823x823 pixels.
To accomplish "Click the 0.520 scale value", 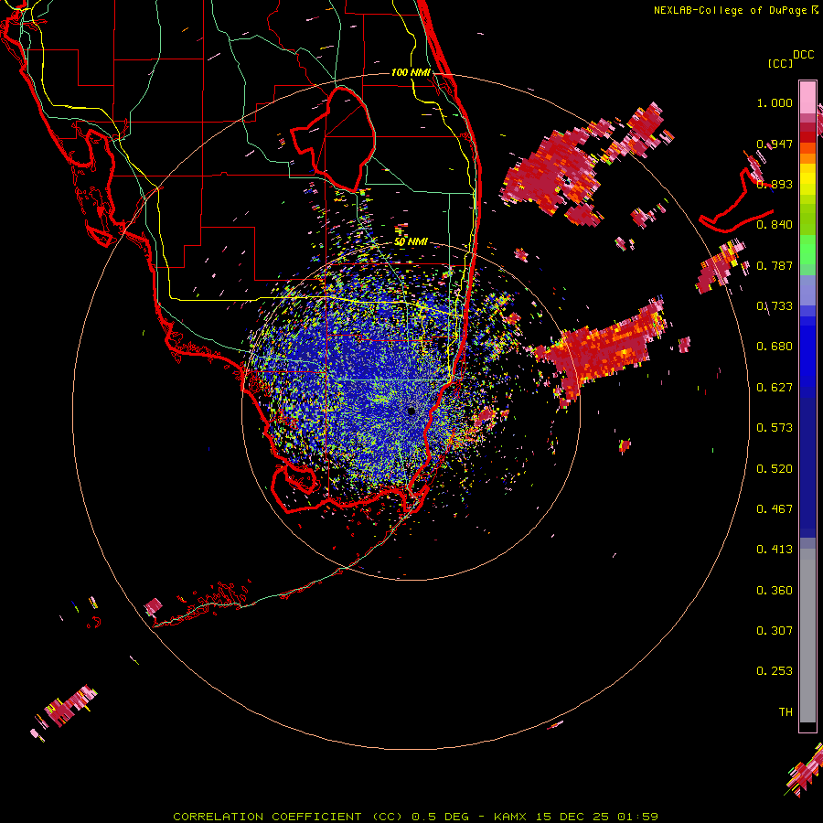I will click(775, 469).
